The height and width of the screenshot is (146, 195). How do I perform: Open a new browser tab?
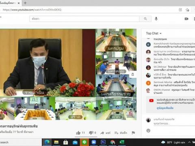coord(25,3)
